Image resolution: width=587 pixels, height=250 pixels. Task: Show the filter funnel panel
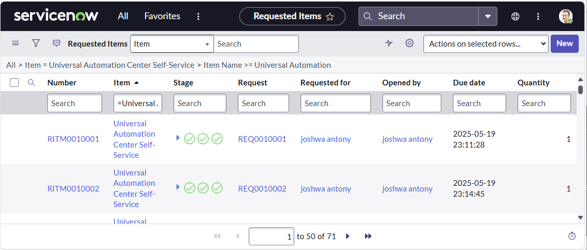pyautogui.click(x=36, y=43)
